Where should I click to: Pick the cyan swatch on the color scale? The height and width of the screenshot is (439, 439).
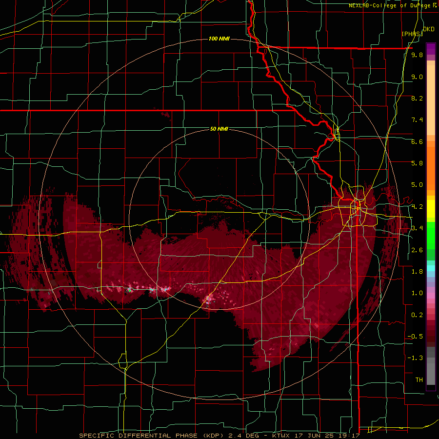(431, 268)
